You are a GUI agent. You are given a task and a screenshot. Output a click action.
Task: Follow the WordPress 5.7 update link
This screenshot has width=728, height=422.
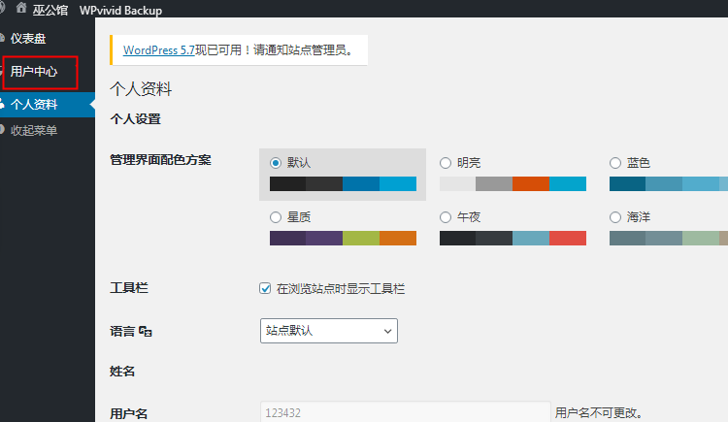158,49
